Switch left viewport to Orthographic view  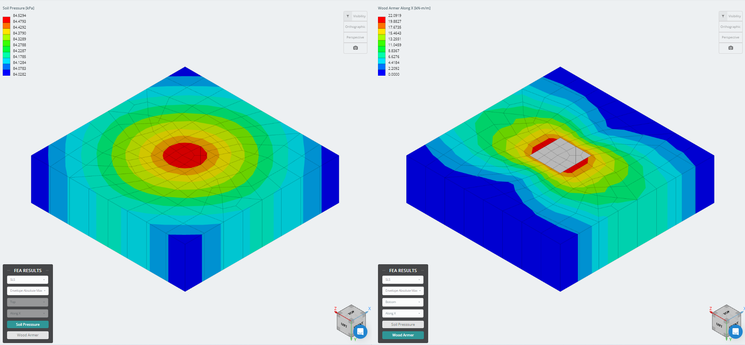point(355,27)
